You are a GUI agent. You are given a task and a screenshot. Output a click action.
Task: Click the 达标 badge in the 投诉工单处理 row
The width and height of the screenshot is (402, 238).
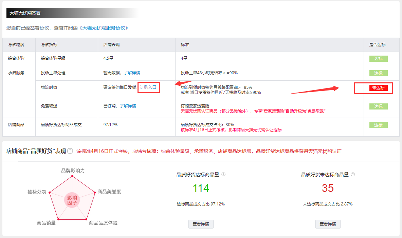[x=379, y=73]
